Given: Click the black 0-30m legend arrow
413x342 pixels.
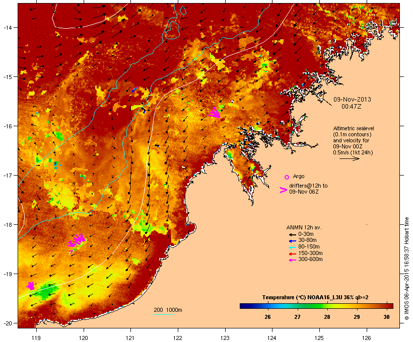Looking at the screenshot, I should click(x=293, y=235).
